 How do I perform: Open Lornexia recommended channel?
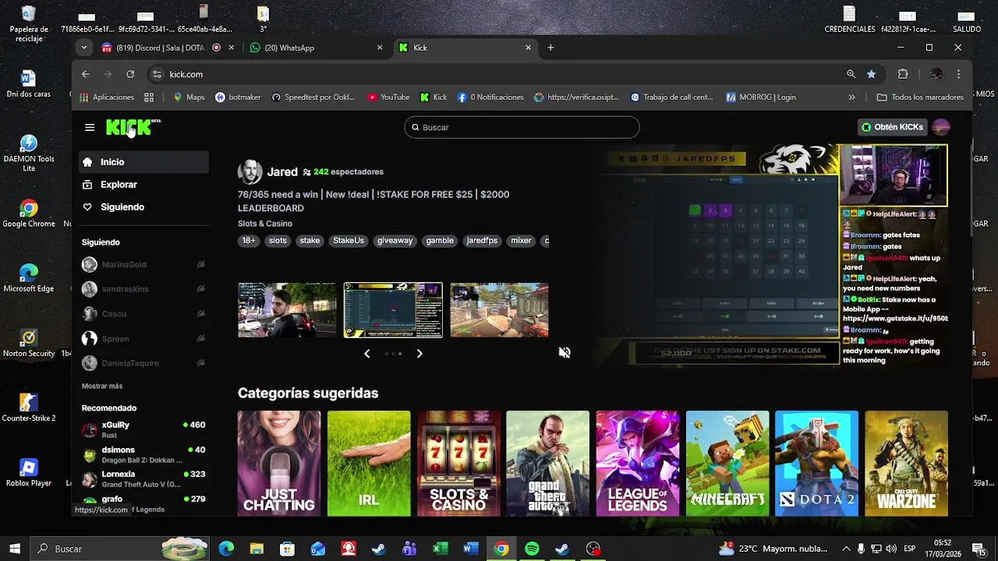click(143, 478)
